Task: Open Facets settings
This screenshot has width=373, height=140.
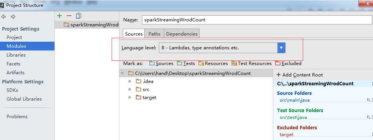Action: (x=13, y=64)
